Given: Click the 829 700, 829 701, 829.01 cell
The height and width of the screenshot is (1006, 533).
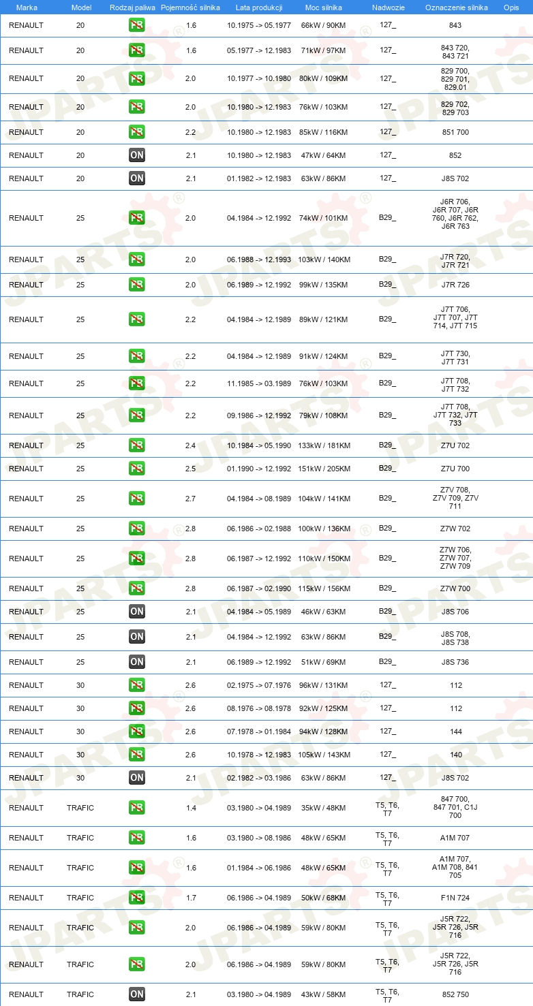Looking at the screenshot, I should [x=455, y=79].
